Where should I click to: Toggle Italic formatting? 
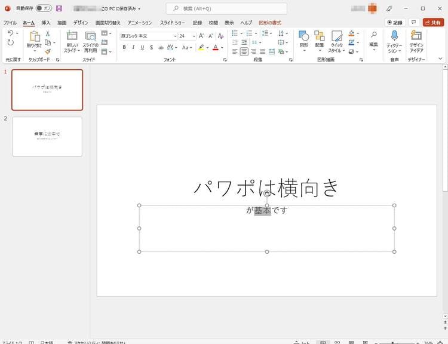click(x=133, y=47)
